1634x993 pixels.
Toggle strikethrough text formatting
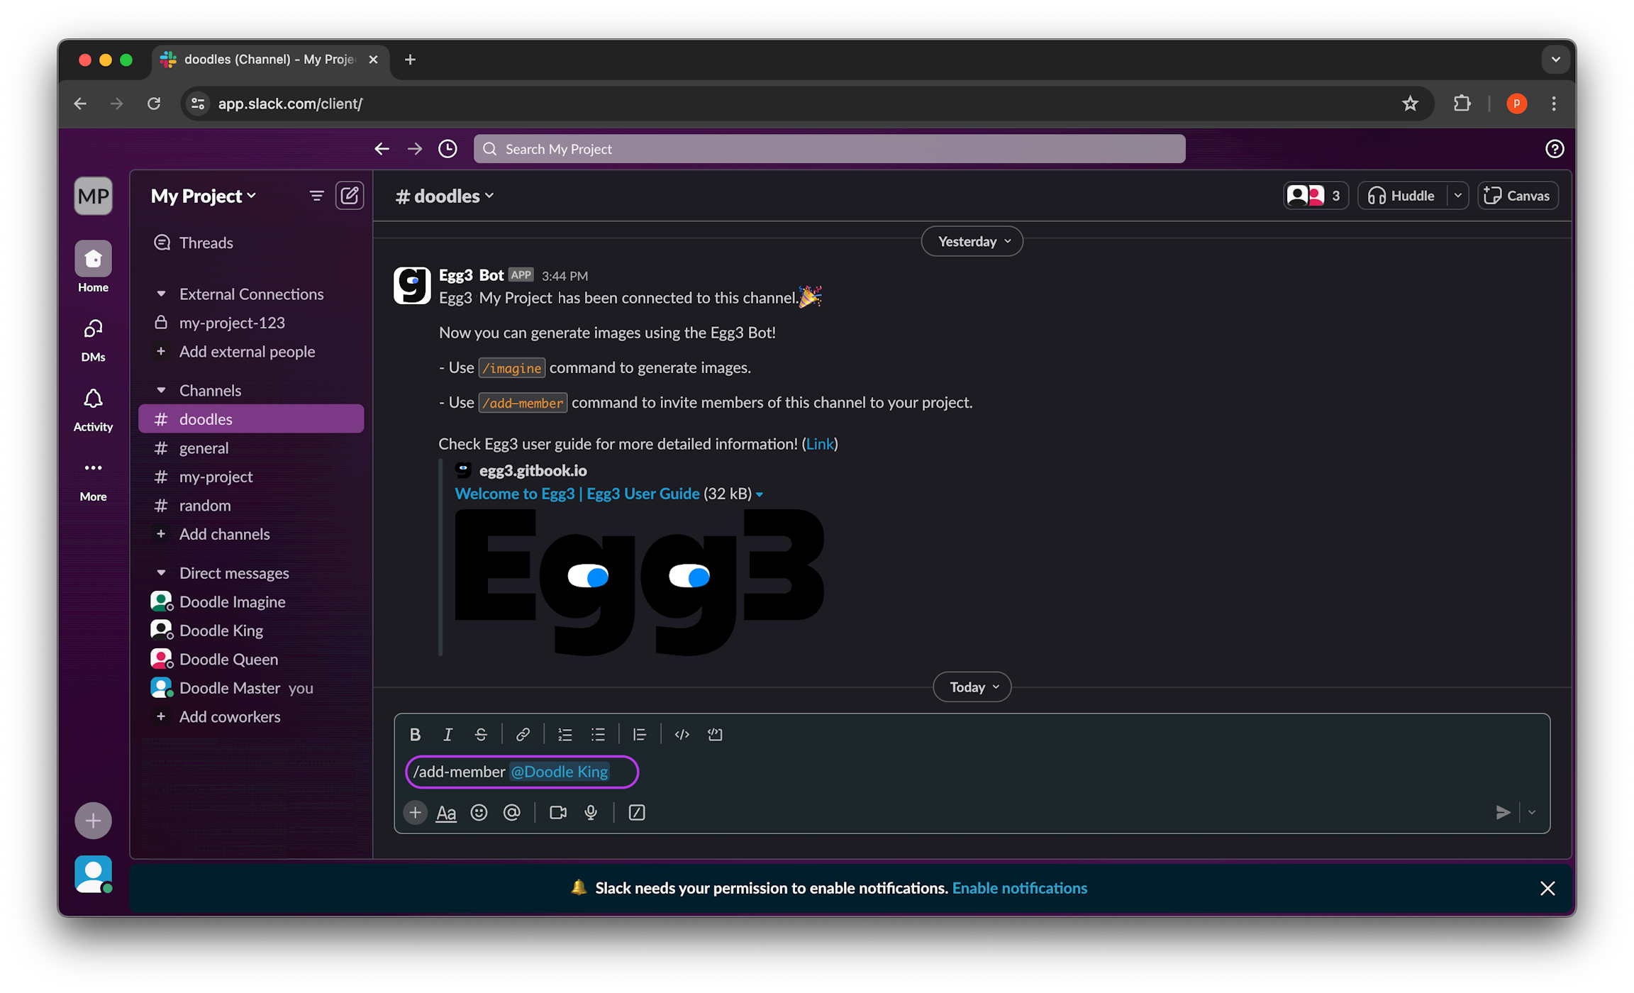(481, 734)
